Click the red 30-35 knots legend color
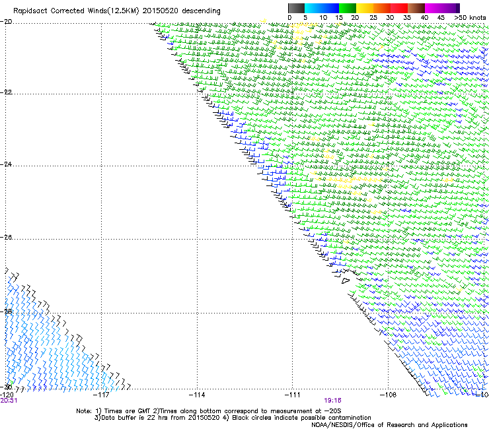Screen dimensions: 489x429 pyautogui.click(x=399, y=8)
